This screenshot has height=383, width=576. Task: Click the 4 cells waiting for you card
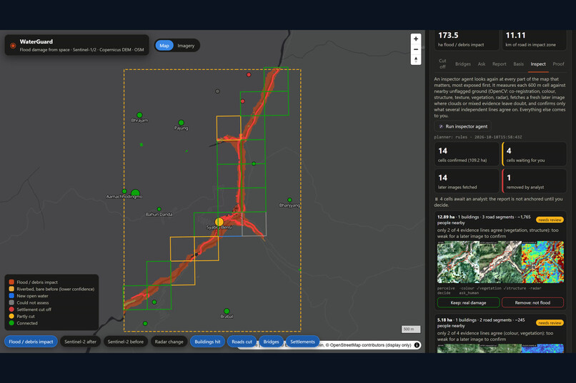coord(534,154)
